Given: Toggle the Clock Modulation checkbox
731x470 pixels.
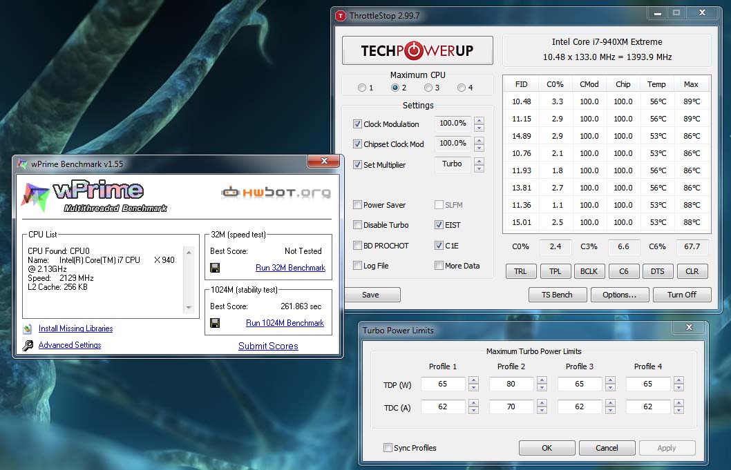Looking at the screenshot, I should 357,124.
